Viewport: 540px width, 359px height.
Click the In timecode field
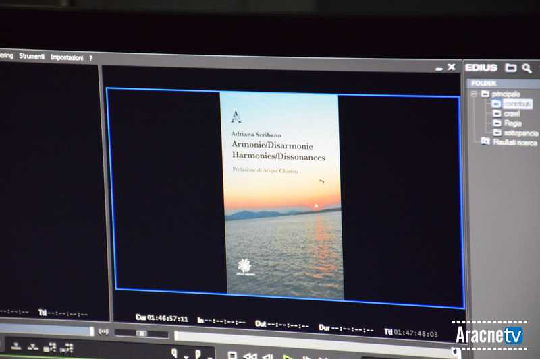[221, 321]
